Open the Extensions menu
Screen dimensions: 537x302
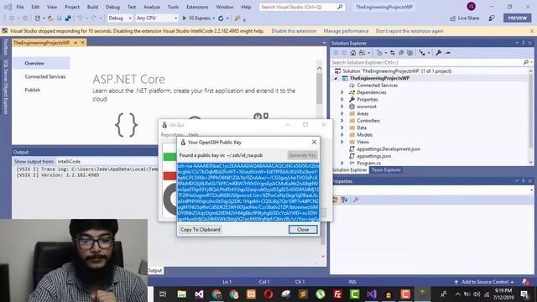pos(197,7)
